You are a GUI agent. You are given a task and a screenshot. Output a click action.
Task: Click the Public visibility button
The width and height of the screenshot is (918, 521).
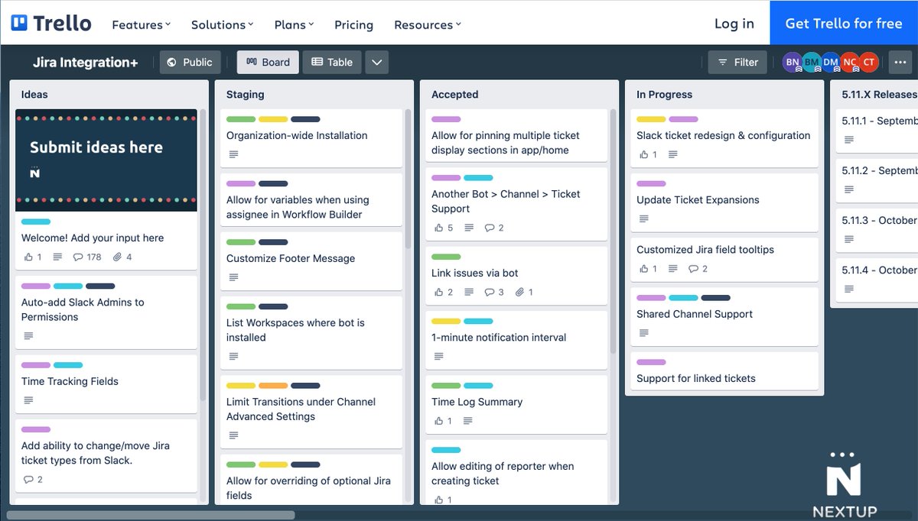pyautogui.click(x=190, y=62)
